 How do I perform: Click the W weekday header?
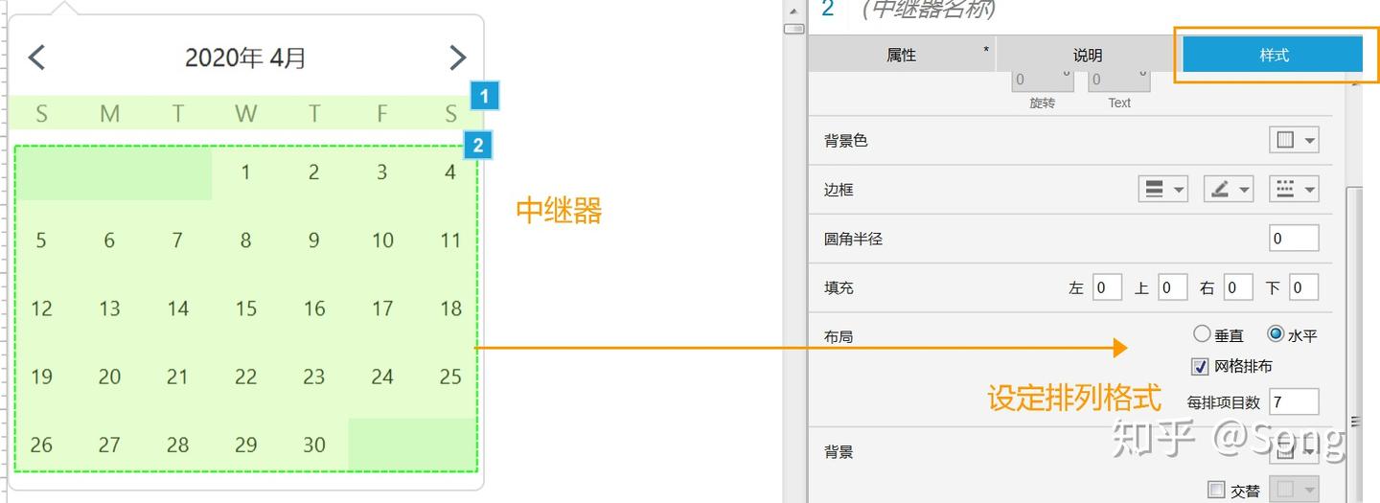click(x=246, y=114)
